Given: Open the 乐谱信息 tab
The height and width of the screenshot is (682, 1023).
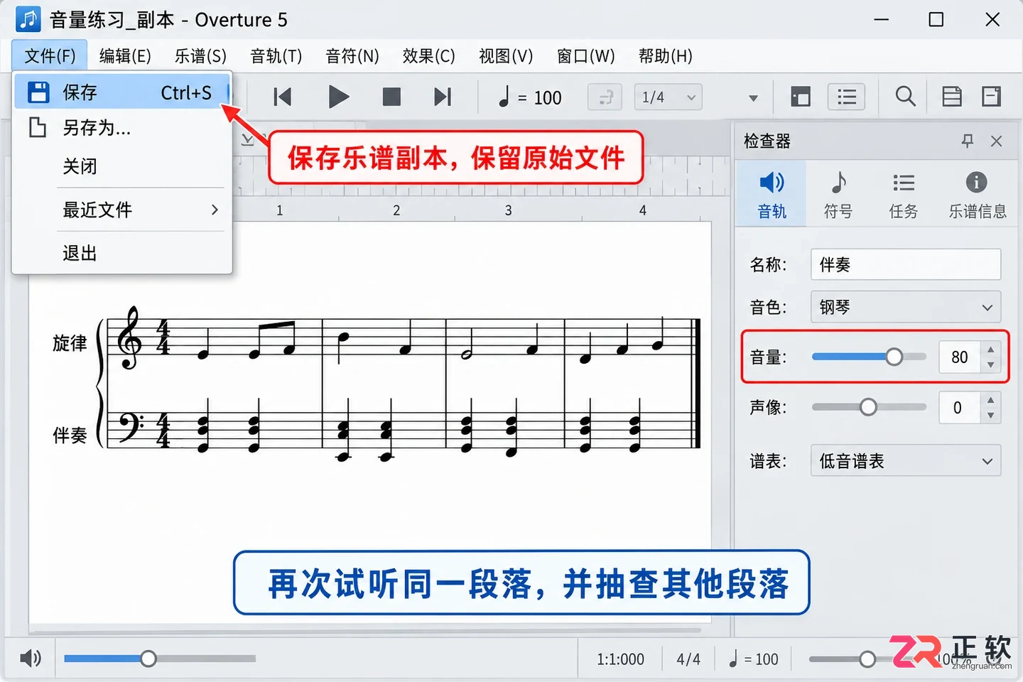Looking at the screenshot, I should click(x=978, y=194).
